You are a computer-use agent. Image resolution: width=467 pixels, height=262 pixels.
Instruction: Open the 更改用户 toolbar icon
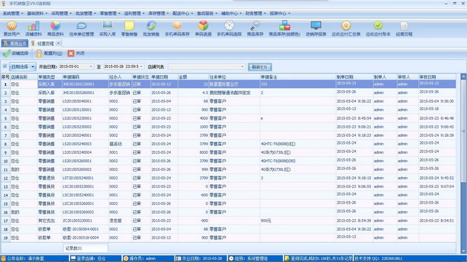[x=12, y=25]
